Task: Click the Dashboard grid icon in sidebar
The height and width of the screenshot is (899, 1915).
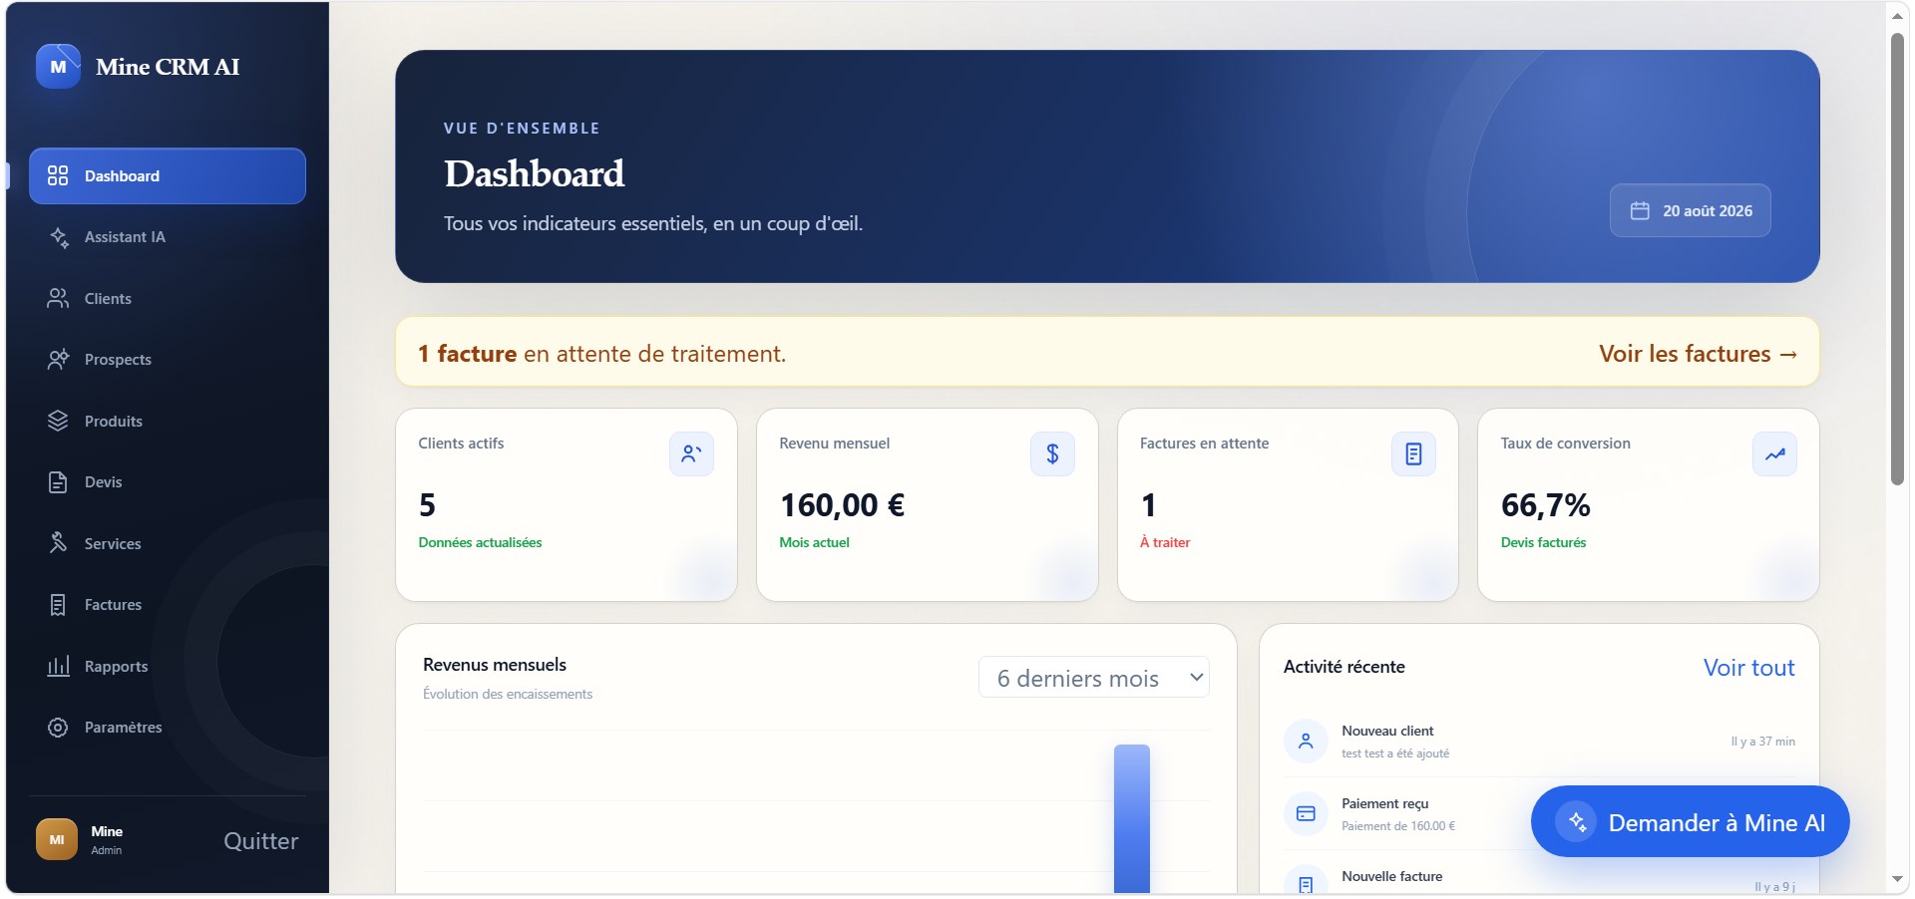Action: click(x=58, y=176)
